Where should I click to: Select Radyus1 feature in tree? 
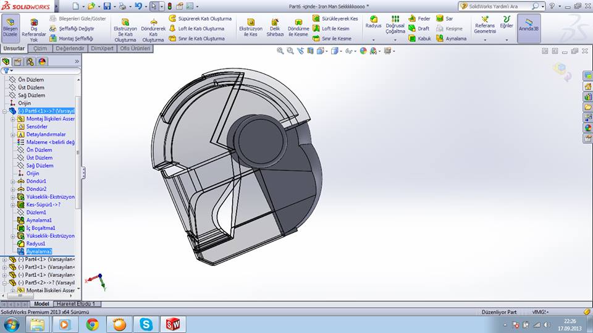pos(36,243)
